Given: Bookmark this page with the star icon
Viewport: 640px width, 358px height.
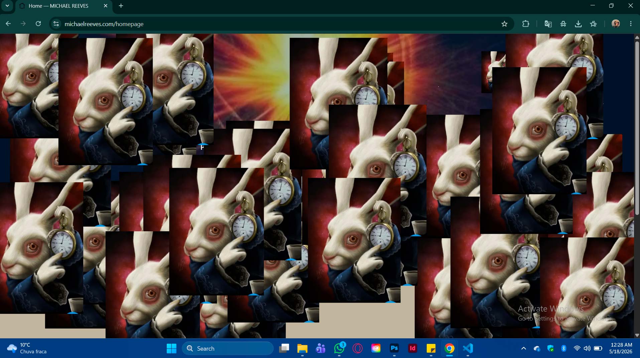Looking at the screenshot, I should coord(504,24).
